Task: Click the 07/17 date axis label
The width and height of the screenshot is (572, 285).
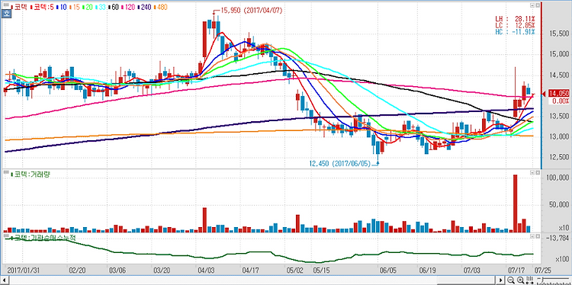Action: [516, 270]
